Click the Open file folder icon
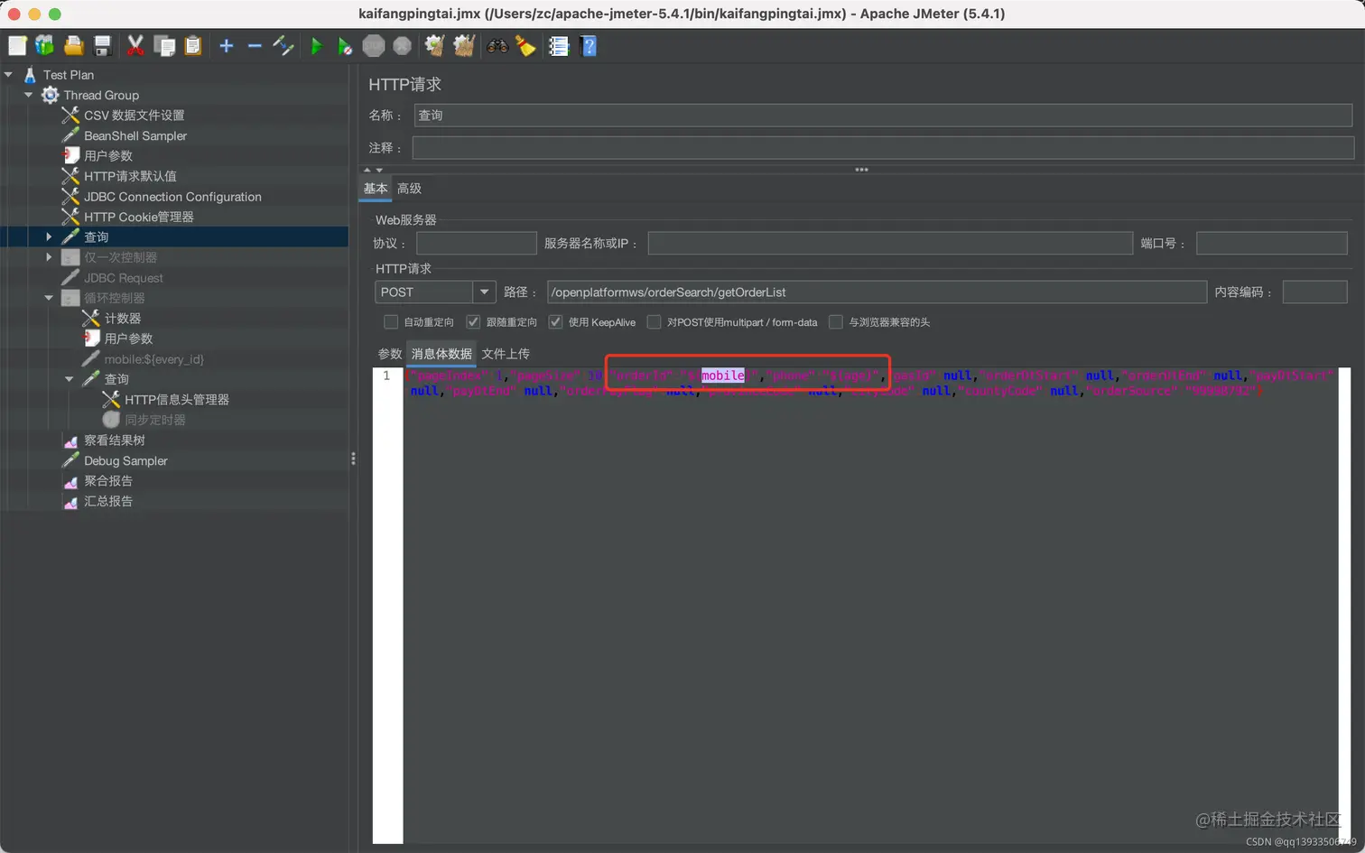The width and height of the screenshot is (1365, 853). [x=74, y=46]
